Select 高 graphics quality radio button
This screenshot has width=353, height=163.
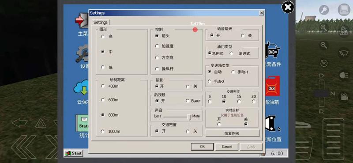click(103, 37)
